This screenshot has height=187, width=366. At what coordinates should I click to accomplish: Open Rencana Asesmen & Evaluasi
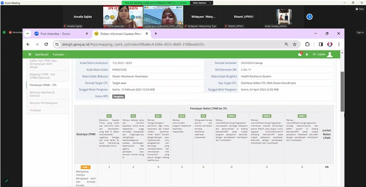pos(42,94)
